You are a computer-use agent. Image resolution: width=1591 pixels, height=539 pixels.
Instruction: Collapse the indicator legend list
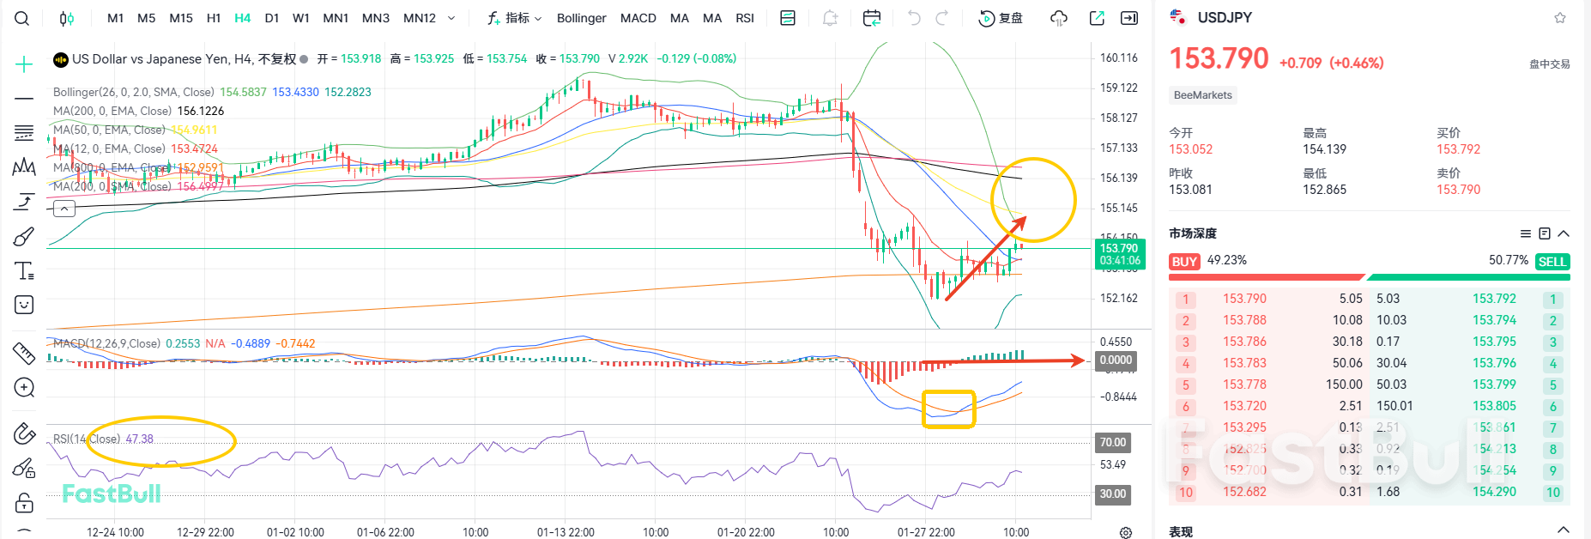point(64,208)
